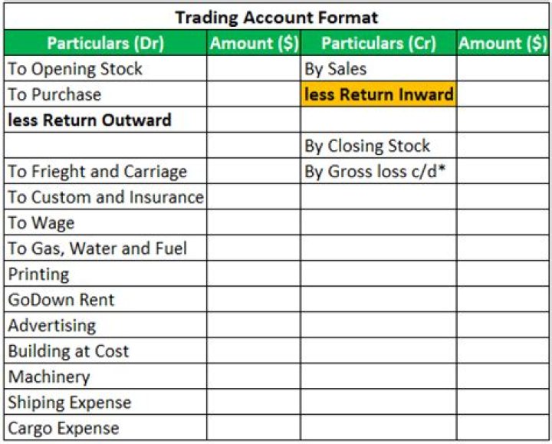This screenshot has height=444, width=552.
Task: Select the Printing cell
Action: pos(105,275)
